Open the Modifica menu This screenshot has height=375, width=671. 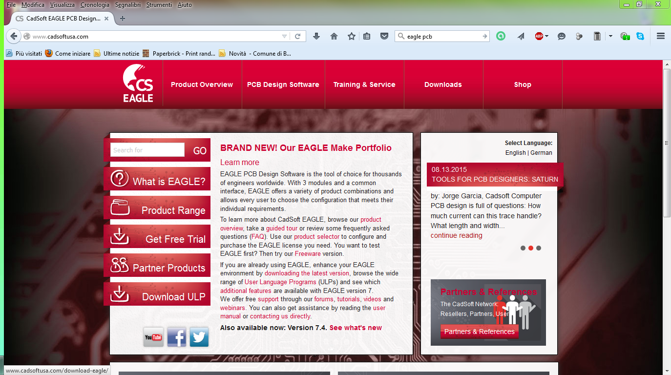click(x=33, y=5)
